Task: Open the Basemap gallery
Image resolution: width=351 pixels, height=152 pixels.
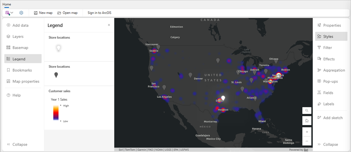Action: 23,48
